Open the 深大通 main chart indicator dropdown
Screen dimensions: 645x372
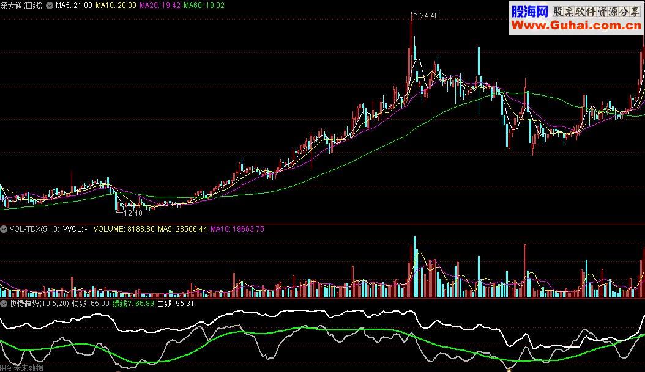pyautogui.click(x=50, y=5)
